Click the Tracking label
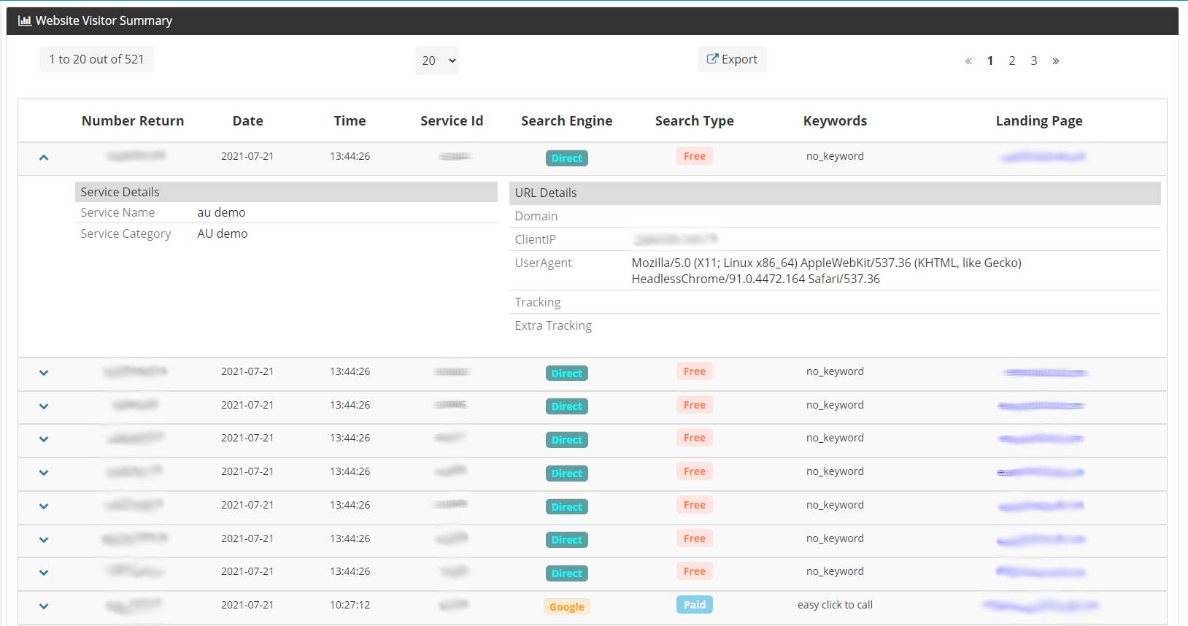The height and width of the screenshot is (626, 1188). pyautogui.click(x=538, y=302)
